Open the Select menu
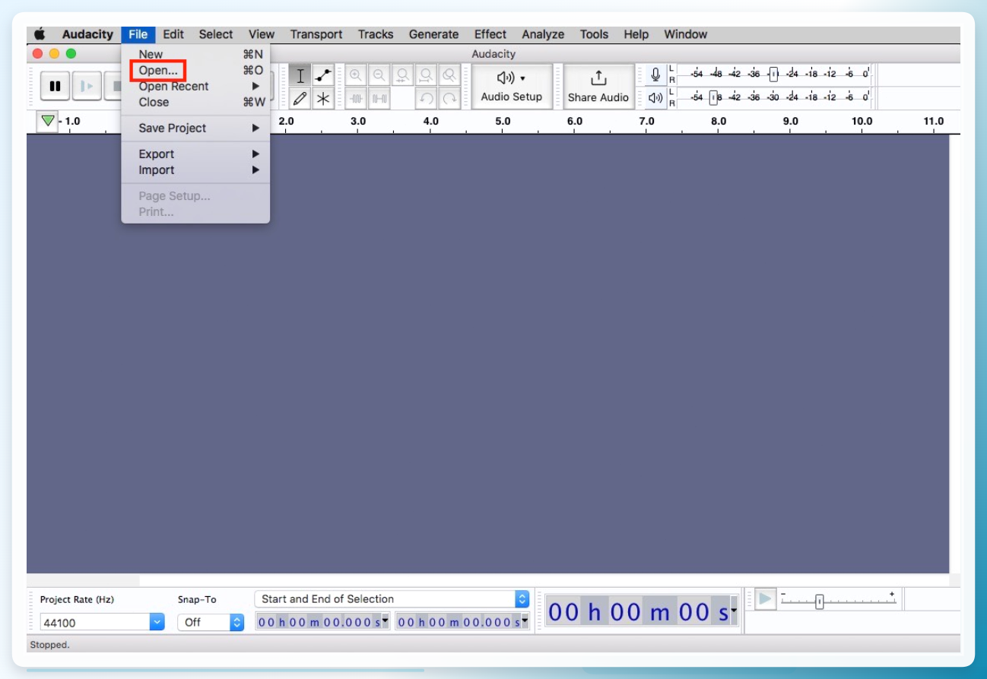 pyautogui.click(x=216, y=34)
